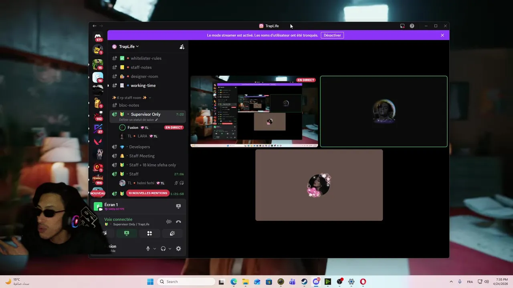Viewport: 513px width, 288px height.
Task: Open the EN DIRECT stream thumbnail
Action: 254,112
